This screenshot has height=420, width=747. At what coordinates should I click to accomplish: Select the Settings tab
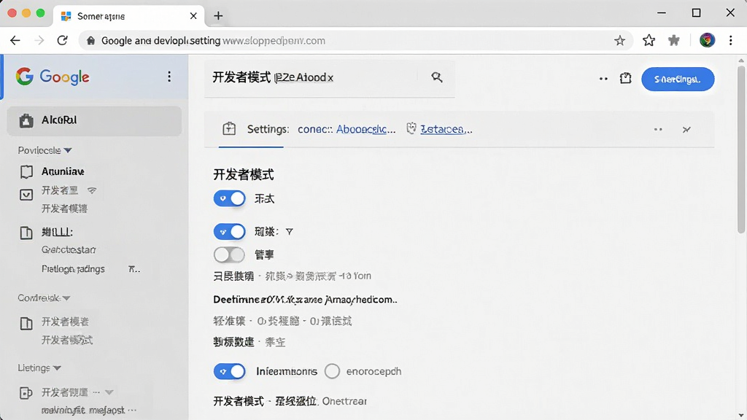pos(268,129)
